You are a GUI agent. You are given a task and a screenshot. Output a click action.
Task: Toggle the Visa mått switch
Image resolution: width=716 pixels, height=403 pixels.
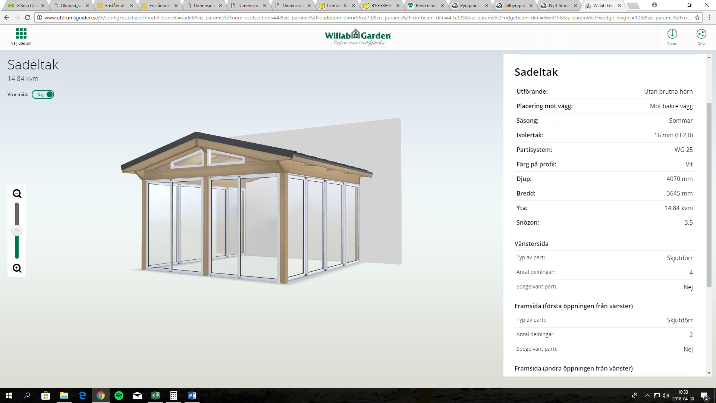click(x=43, y=94)
